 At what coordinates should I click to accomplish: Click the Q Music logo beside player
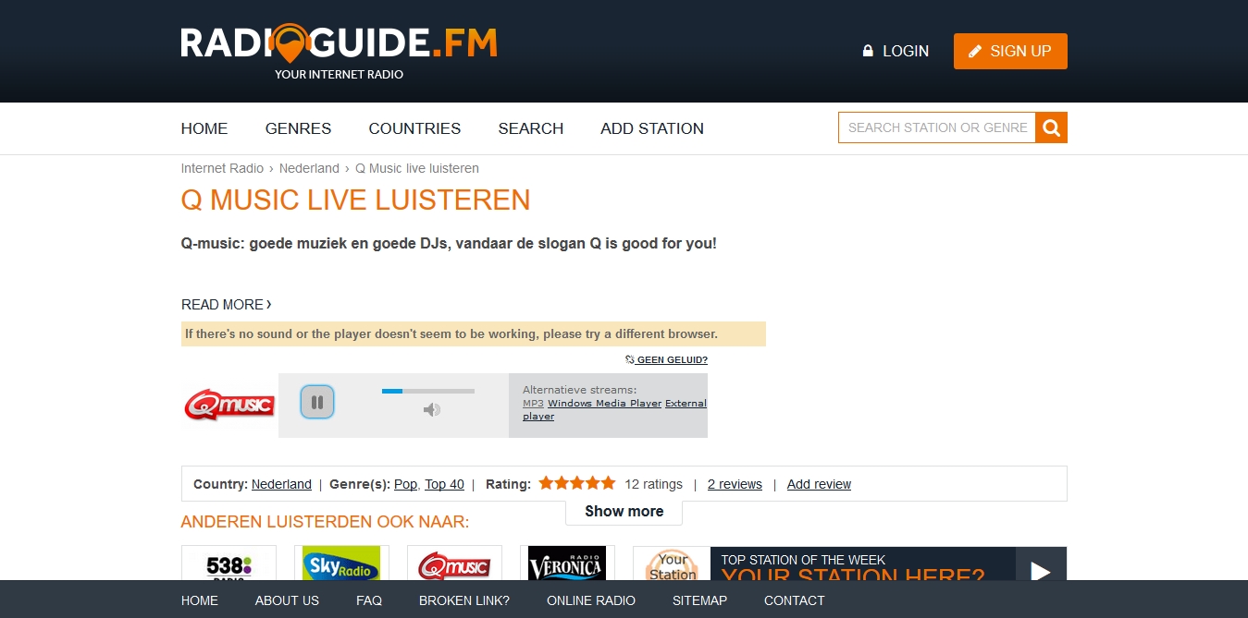(x=229, y=406)
